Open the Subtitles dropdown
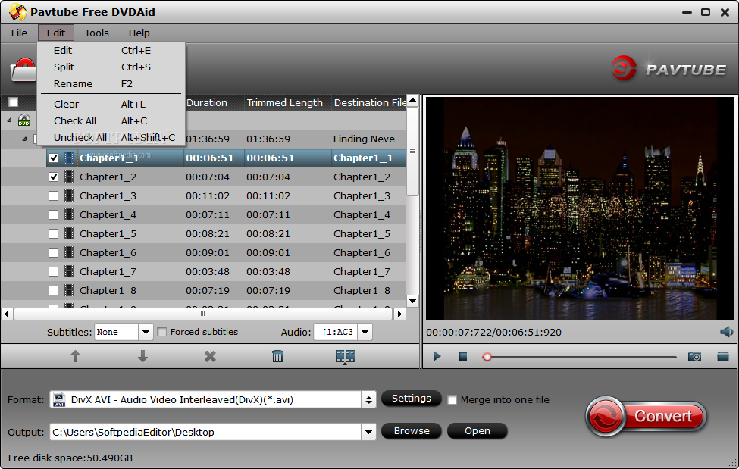Viewport: 739px width, 469px height. 146,332
